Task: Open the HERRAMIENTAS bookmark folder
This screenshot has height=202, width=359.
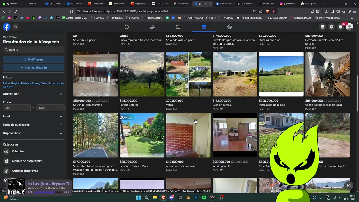Action: point(152,18)
